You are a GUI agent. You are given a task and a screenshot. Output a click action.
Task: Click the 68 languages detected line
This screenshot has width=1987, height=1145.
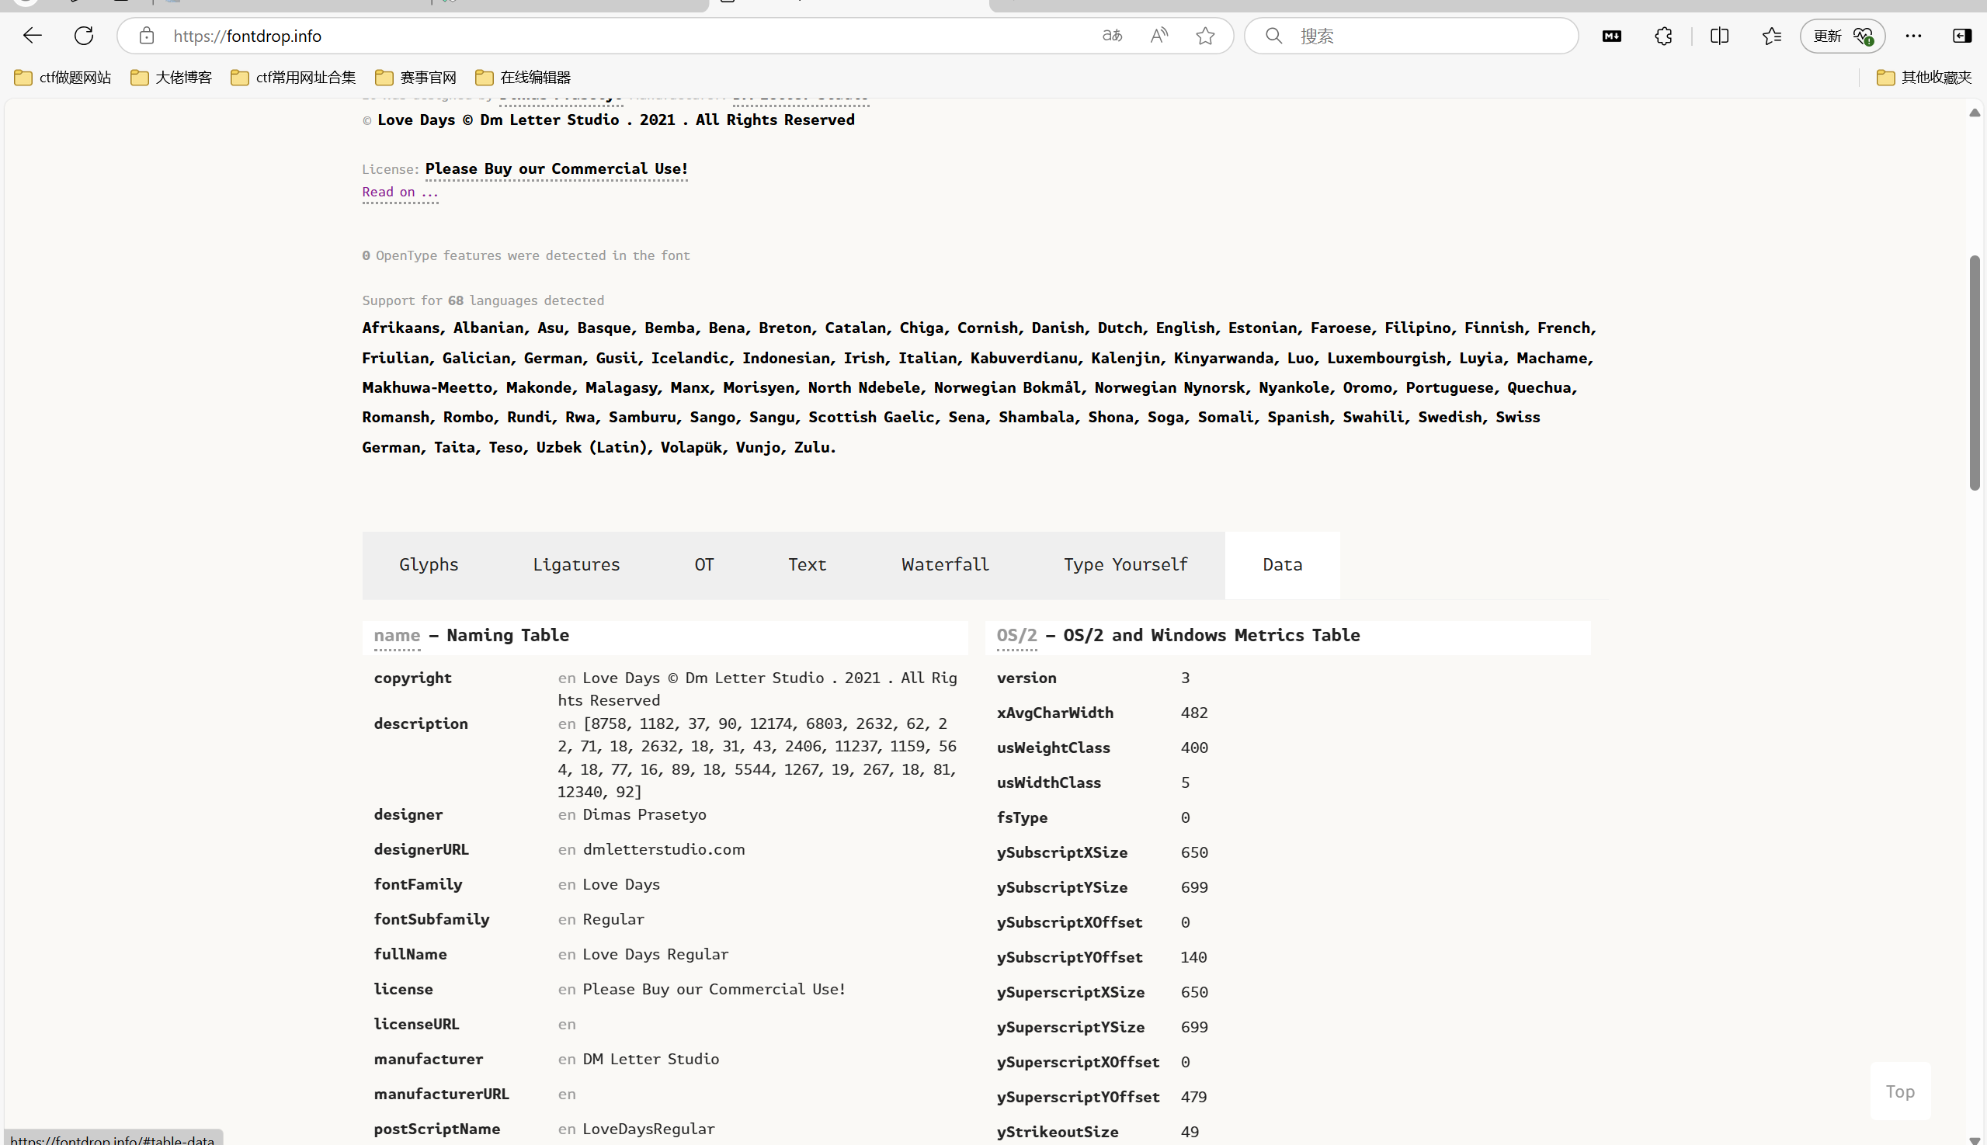483,300
